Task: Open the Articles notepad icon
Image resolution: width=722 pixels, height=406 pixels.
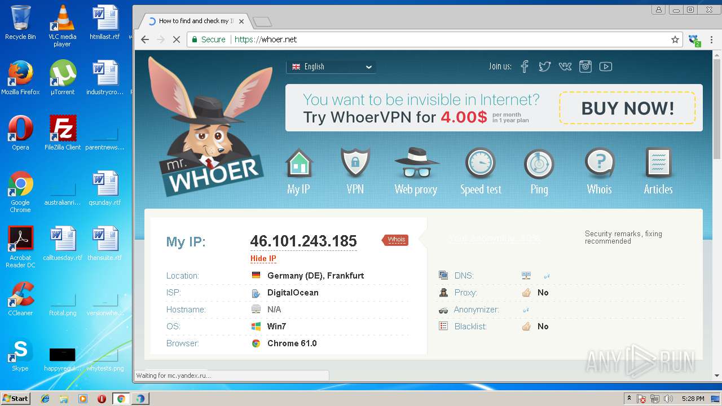Action: pyautogui.click(x=658, y=164)
